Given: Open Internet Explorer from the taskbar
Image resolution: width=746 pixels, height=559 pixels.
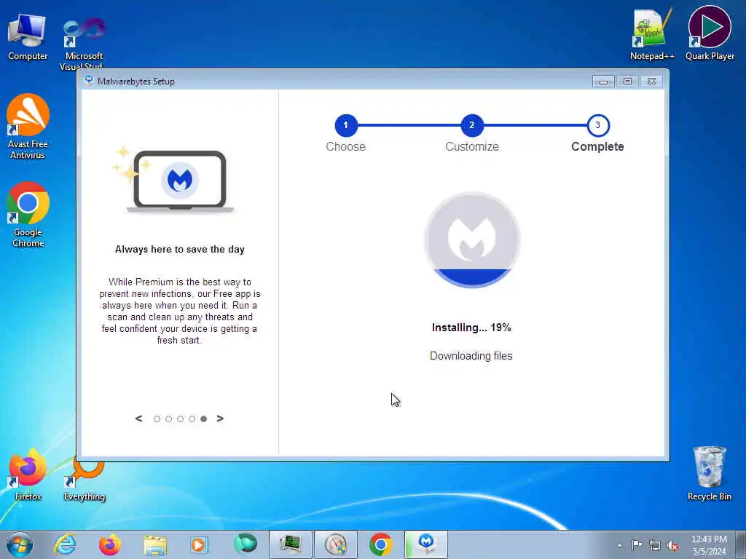Looking at the screenshot, I should pos(65,544).
